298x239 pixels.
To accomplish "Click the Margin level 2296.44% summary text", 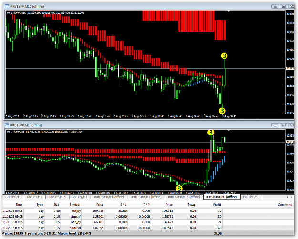I will click(74, 233).
